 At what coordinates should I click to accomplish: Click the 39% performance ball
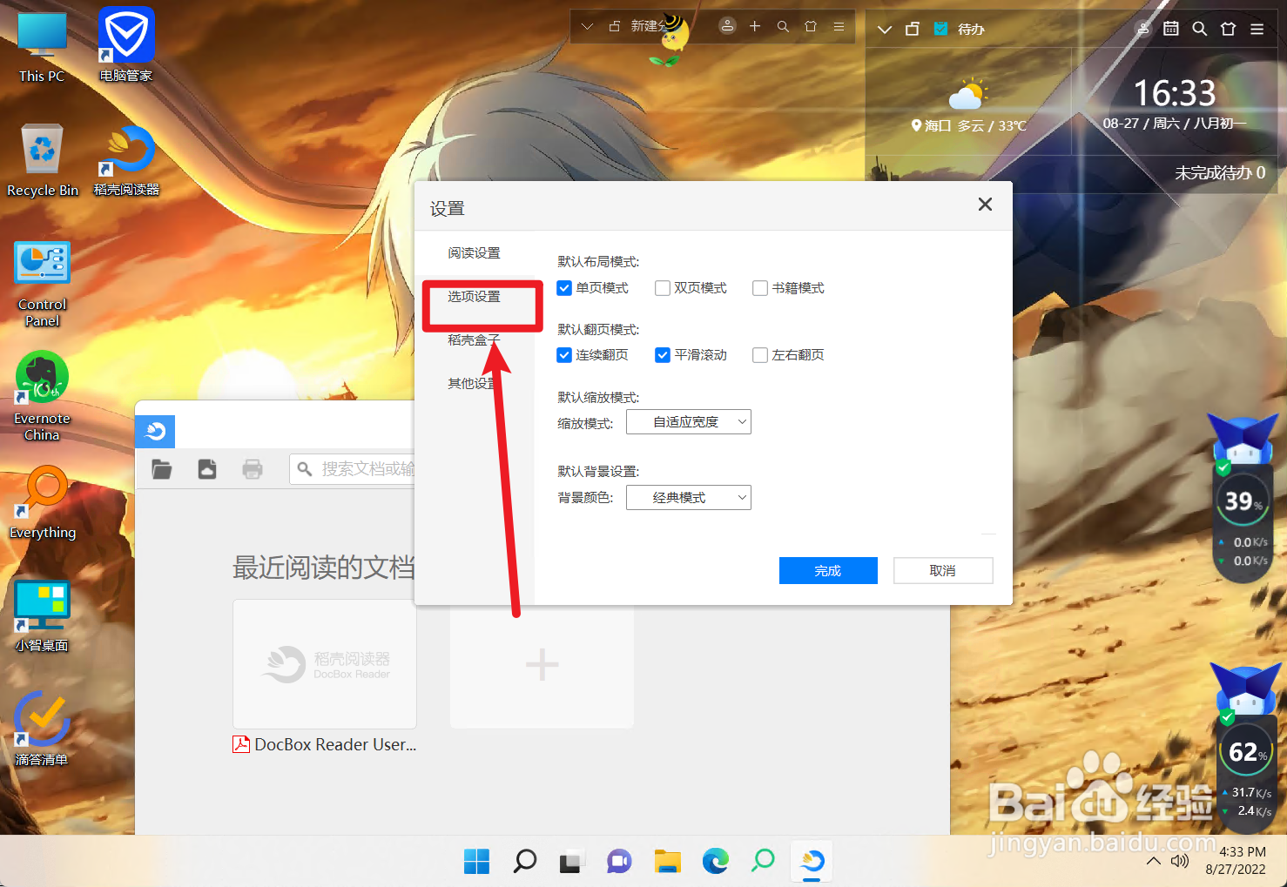[1243, 501]
